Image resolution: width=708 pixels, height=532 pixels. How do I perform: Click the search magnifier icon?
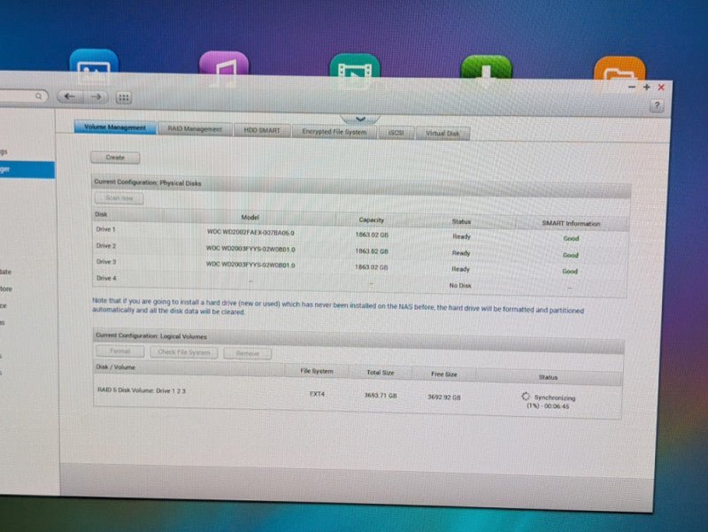point(39,96)
